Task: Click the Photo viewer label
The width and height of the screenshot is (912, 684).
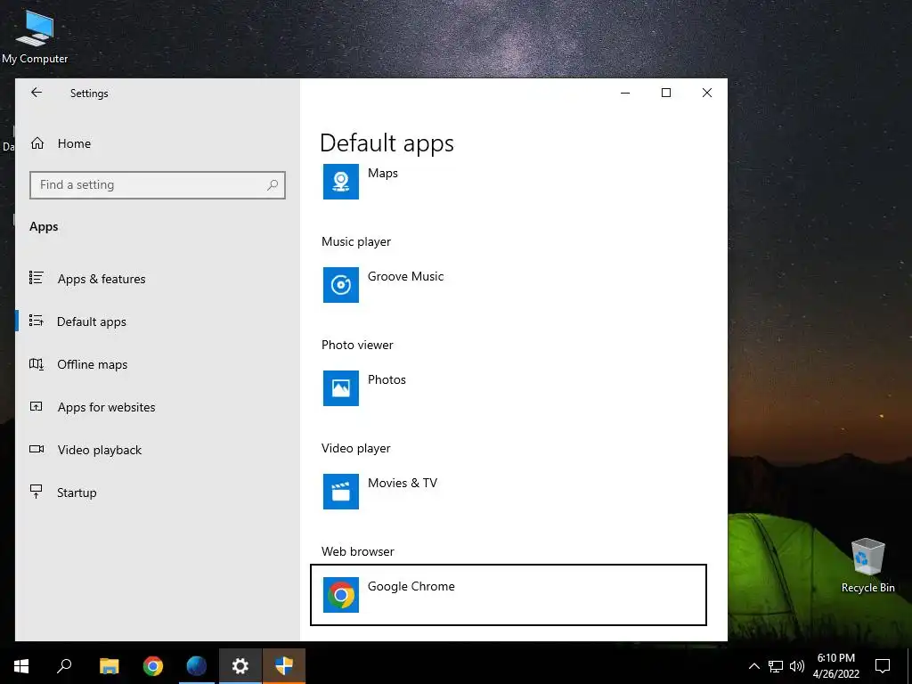Action: 357,345
